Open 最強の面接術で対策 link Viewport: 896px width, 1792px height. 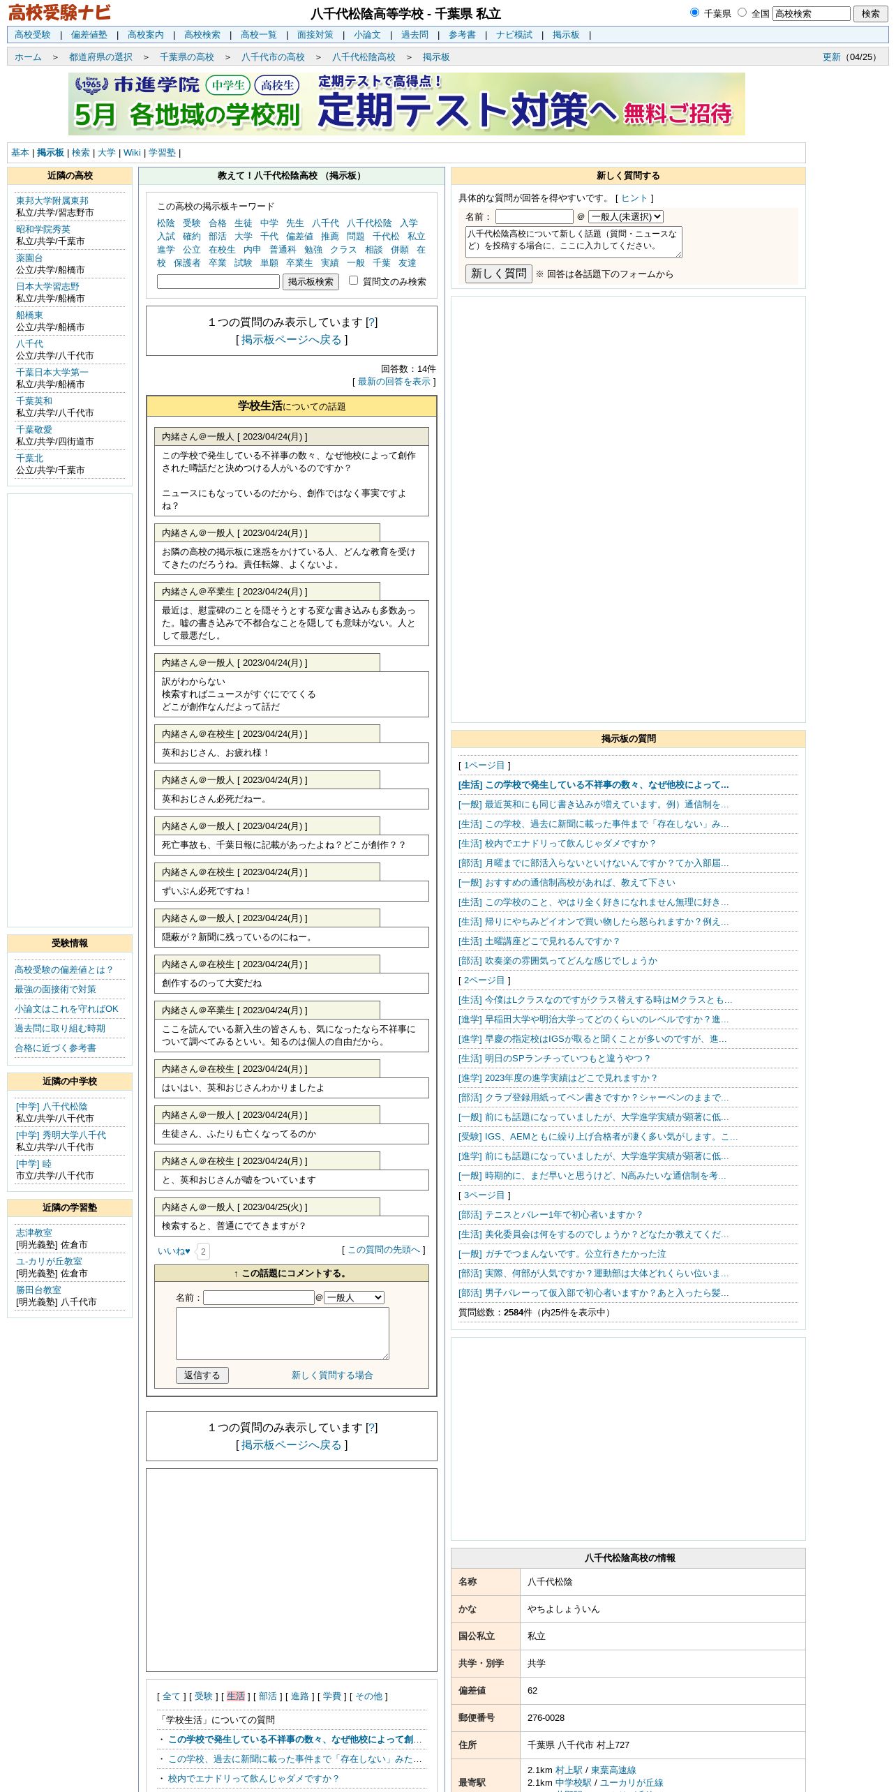click(x=55, y=990)
